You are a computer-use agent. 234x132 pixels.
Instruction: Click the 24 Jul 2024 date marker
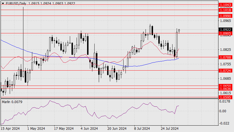click(169, 128)
